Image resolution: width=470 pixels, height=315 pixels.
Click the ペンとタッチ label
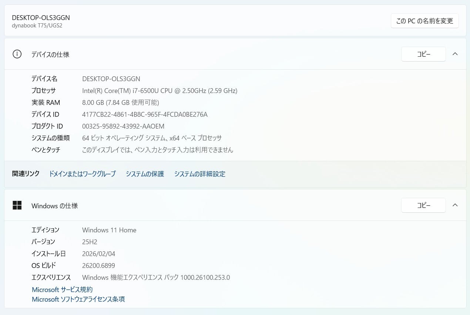46,150
